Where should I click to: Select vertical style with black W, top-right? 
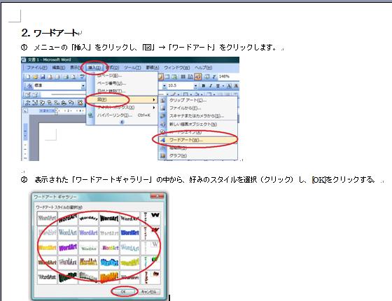(x=150, y=218)
